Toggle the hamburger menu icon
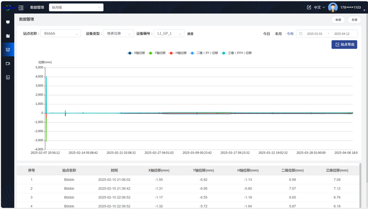 (x=21, y=8)
